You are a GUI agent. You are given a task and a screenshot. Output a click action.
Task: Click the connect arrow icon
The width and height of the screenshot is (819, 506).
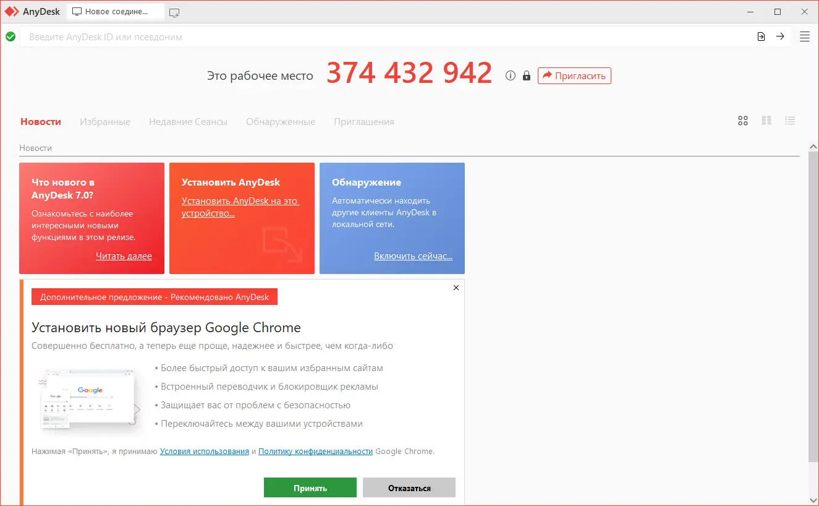(780, 36)
